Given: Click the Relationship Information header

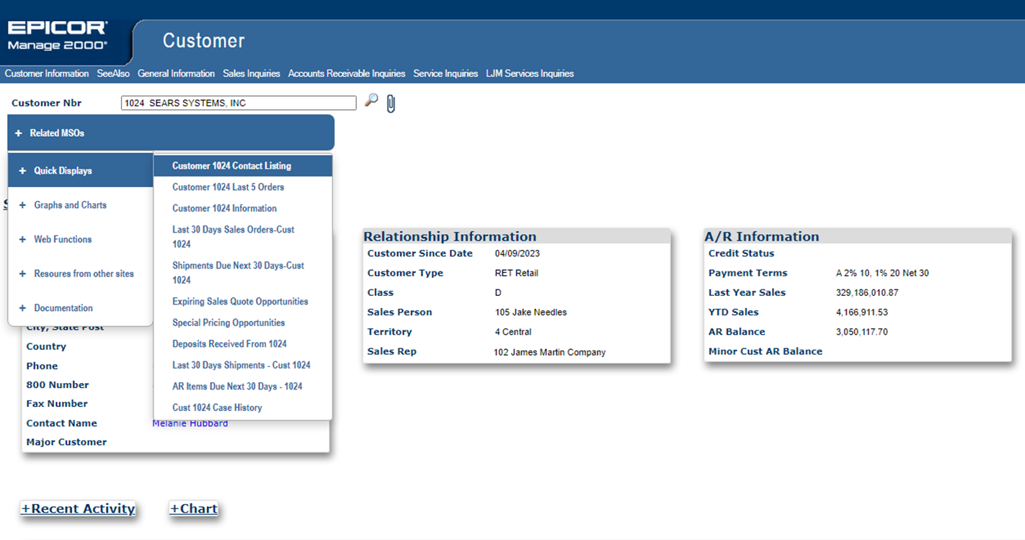Looking at the screenshot, I should (450, 236).
